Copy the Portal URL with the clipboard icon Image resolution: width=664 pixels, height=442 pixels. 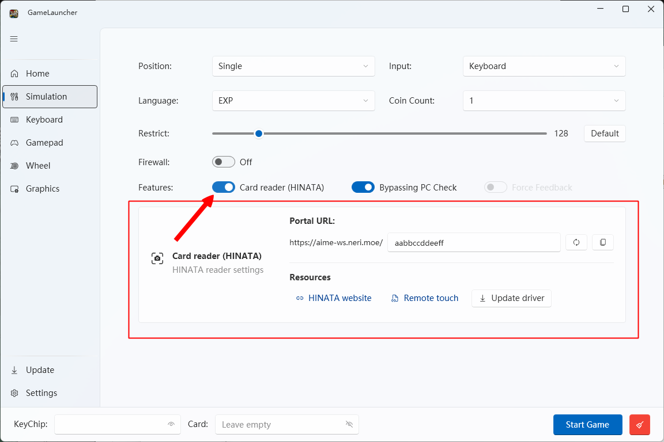(602, 242)
